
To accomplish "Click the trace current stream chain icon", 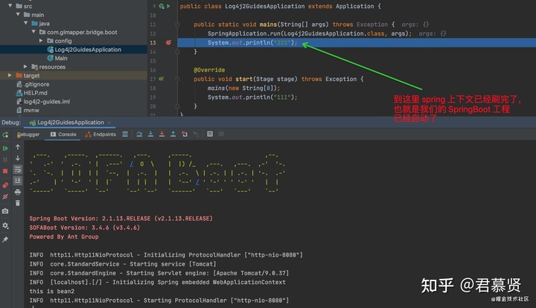I will click(221, 134).
